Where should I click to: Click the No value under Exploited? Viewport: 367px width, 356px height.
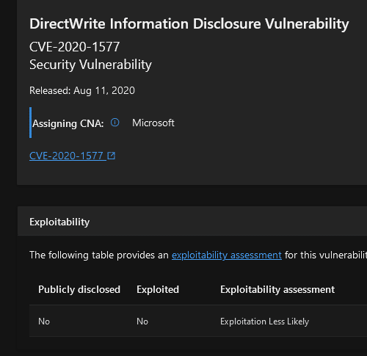click(x=142, y=322)
